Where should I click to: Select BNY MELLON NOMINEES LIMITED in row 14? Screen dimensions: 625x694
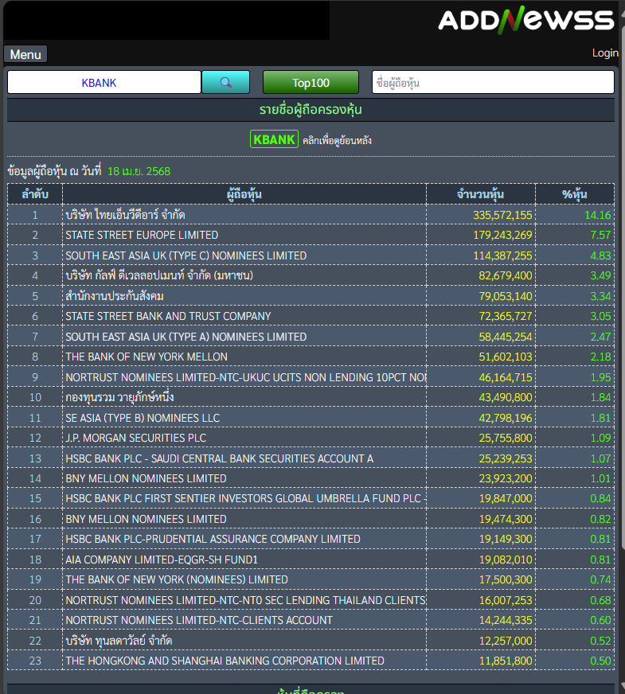146,478
